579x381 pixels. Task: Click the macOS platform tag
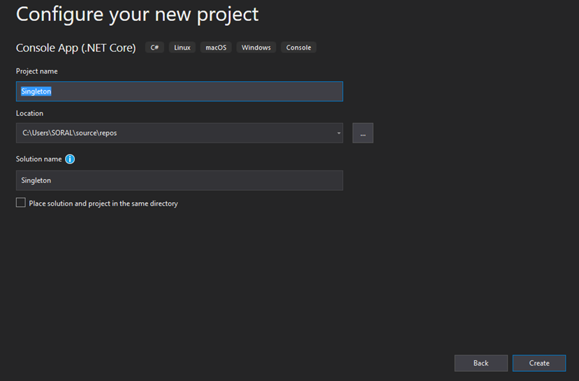(216, 48)
